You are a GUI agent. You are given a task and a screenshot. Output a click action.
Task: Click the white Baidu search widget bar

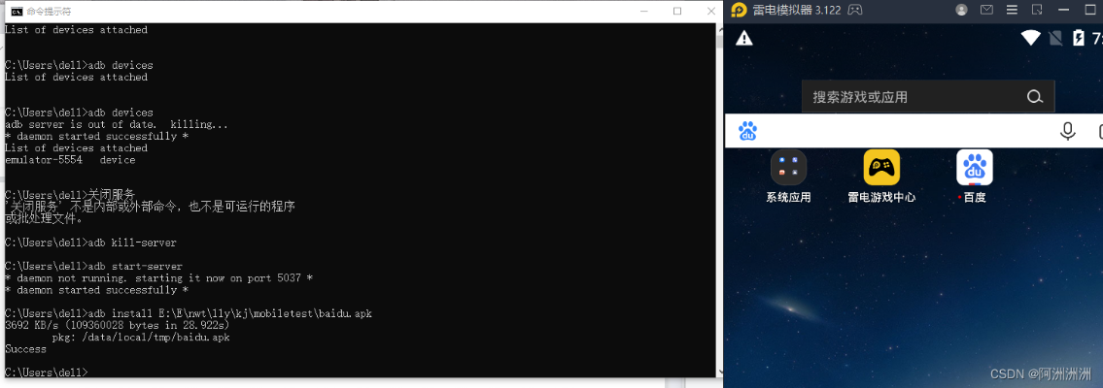[x=904, y=131]
